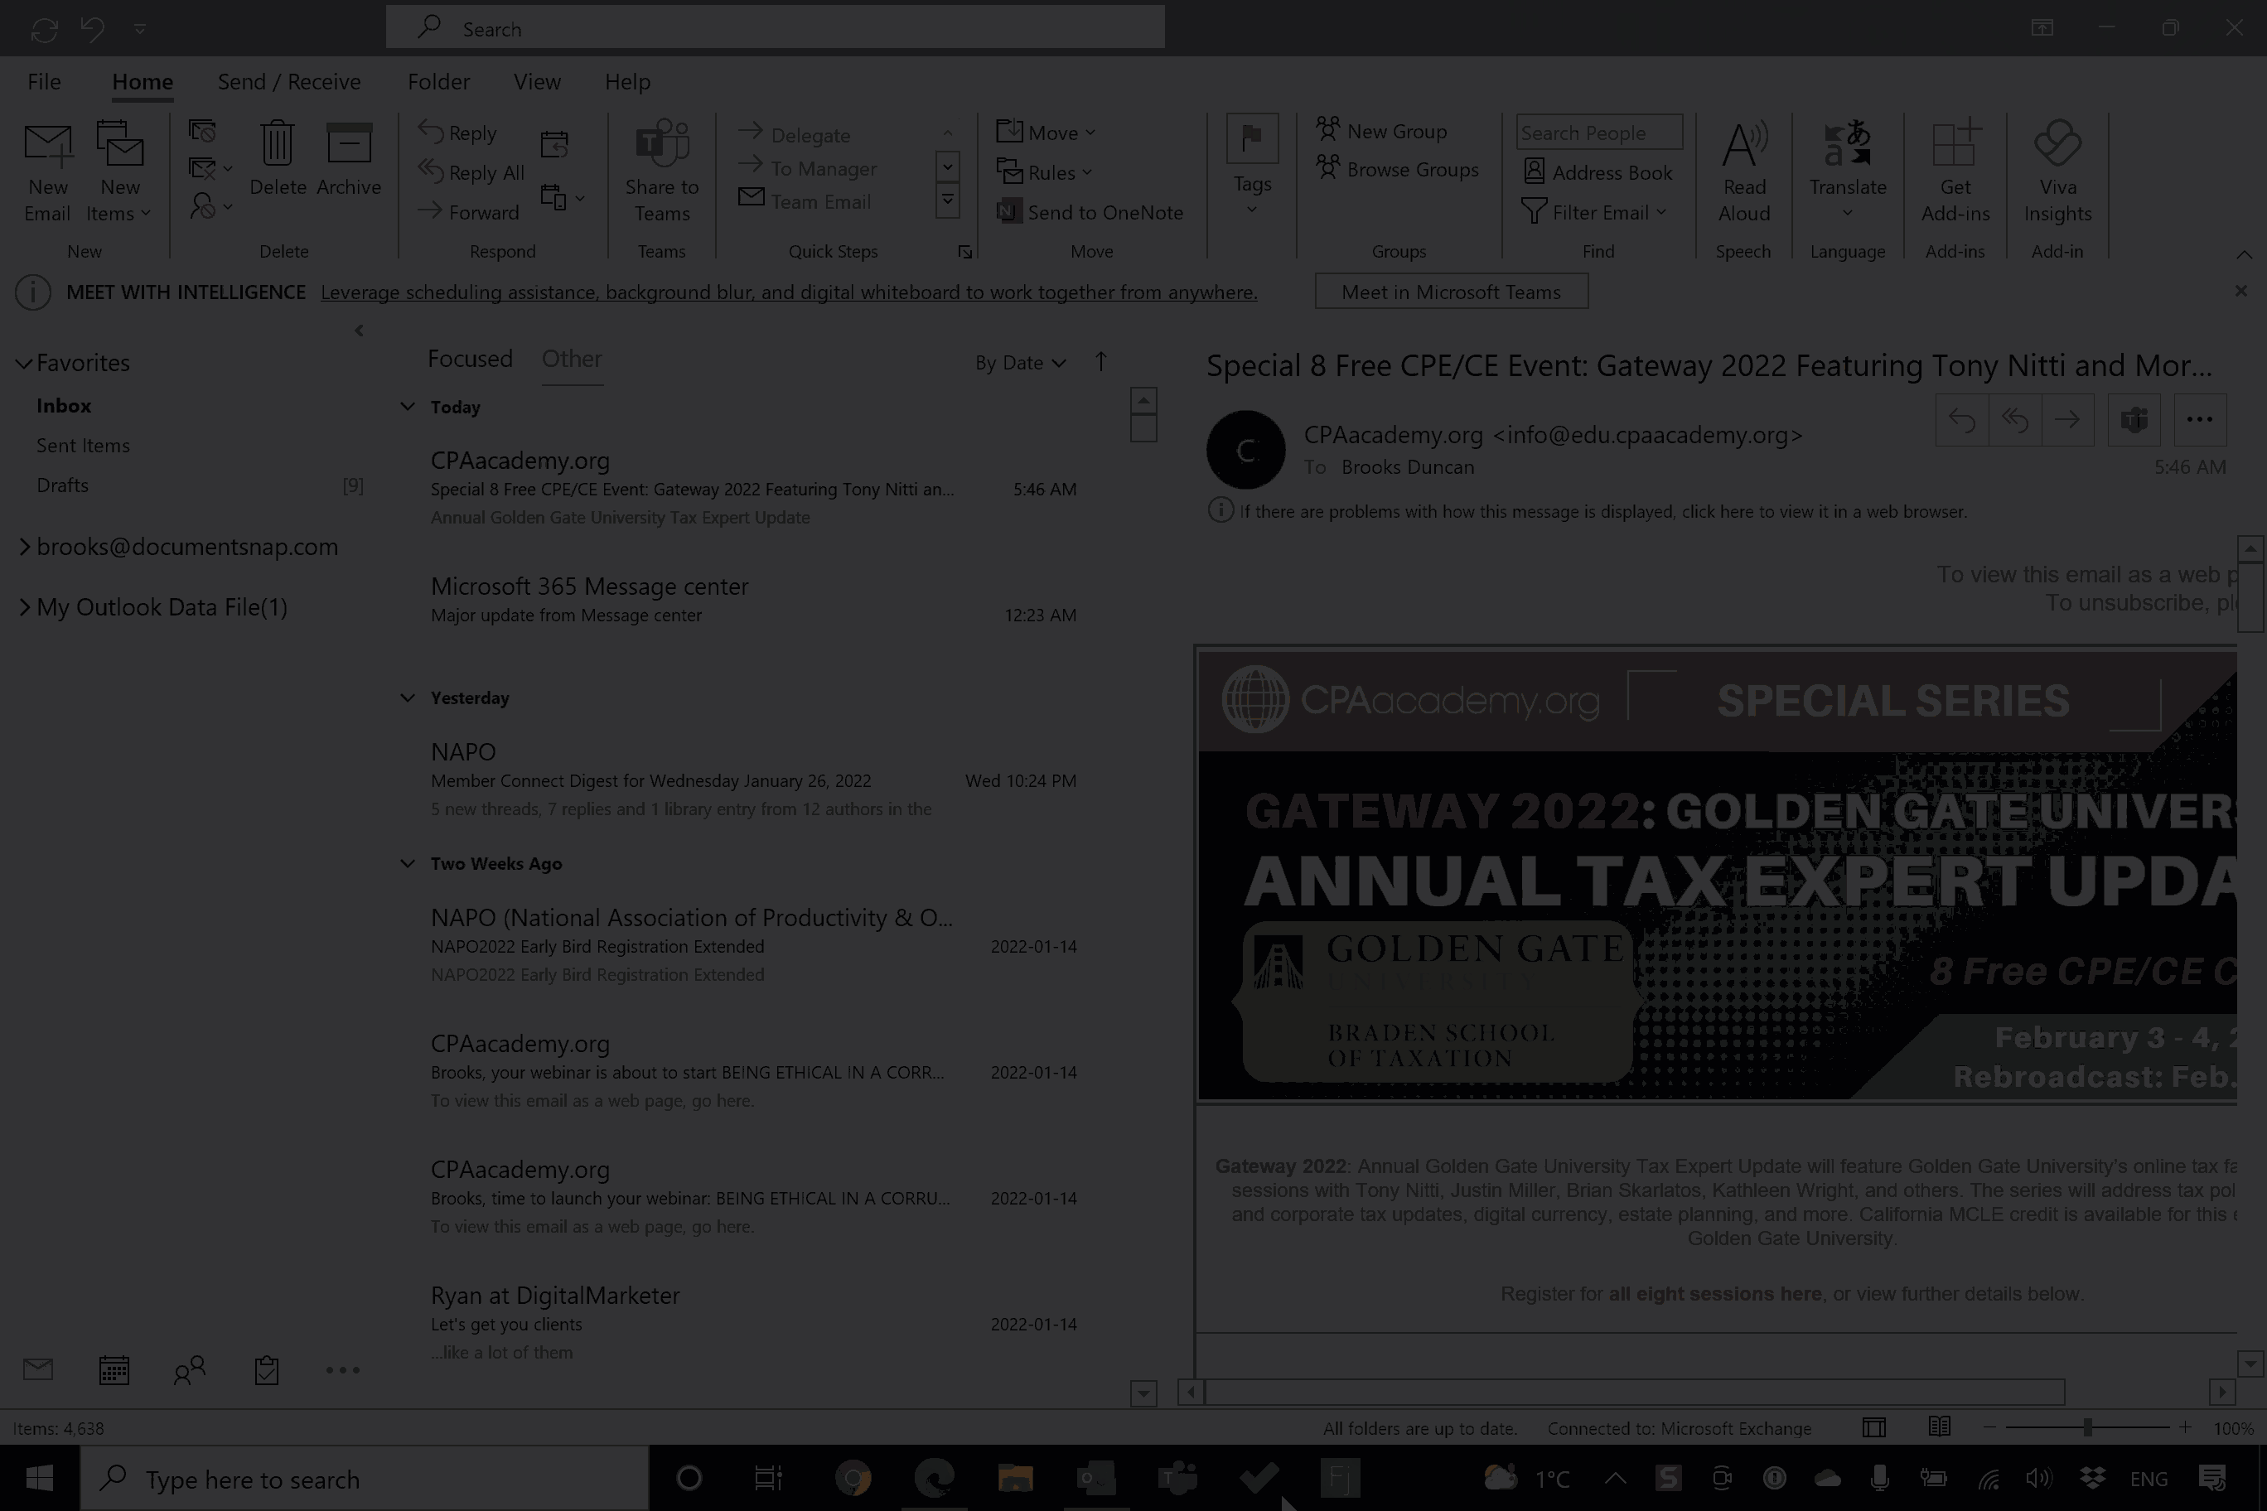The height and width of the screenshot is (1511, 2267).
Task: Send the message to OneNote
Action: (1090, 212)
